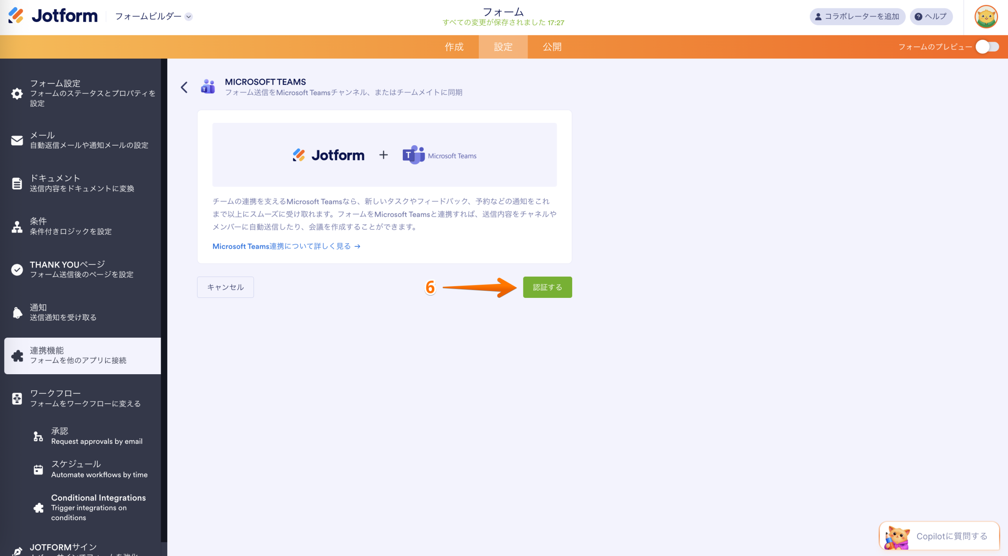Toggle the フォームのプレビュー switch
The height and width of the screenshot is (556, 1008).
pos(987,47)
